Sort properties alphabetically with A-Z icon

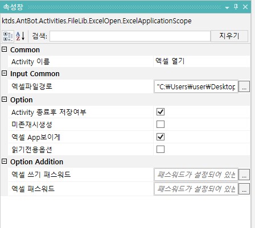pyautogui.click(x=20, y=36)
